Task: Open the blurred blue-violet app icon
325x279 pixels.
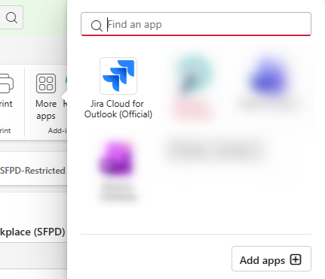Action: [269, 76]
